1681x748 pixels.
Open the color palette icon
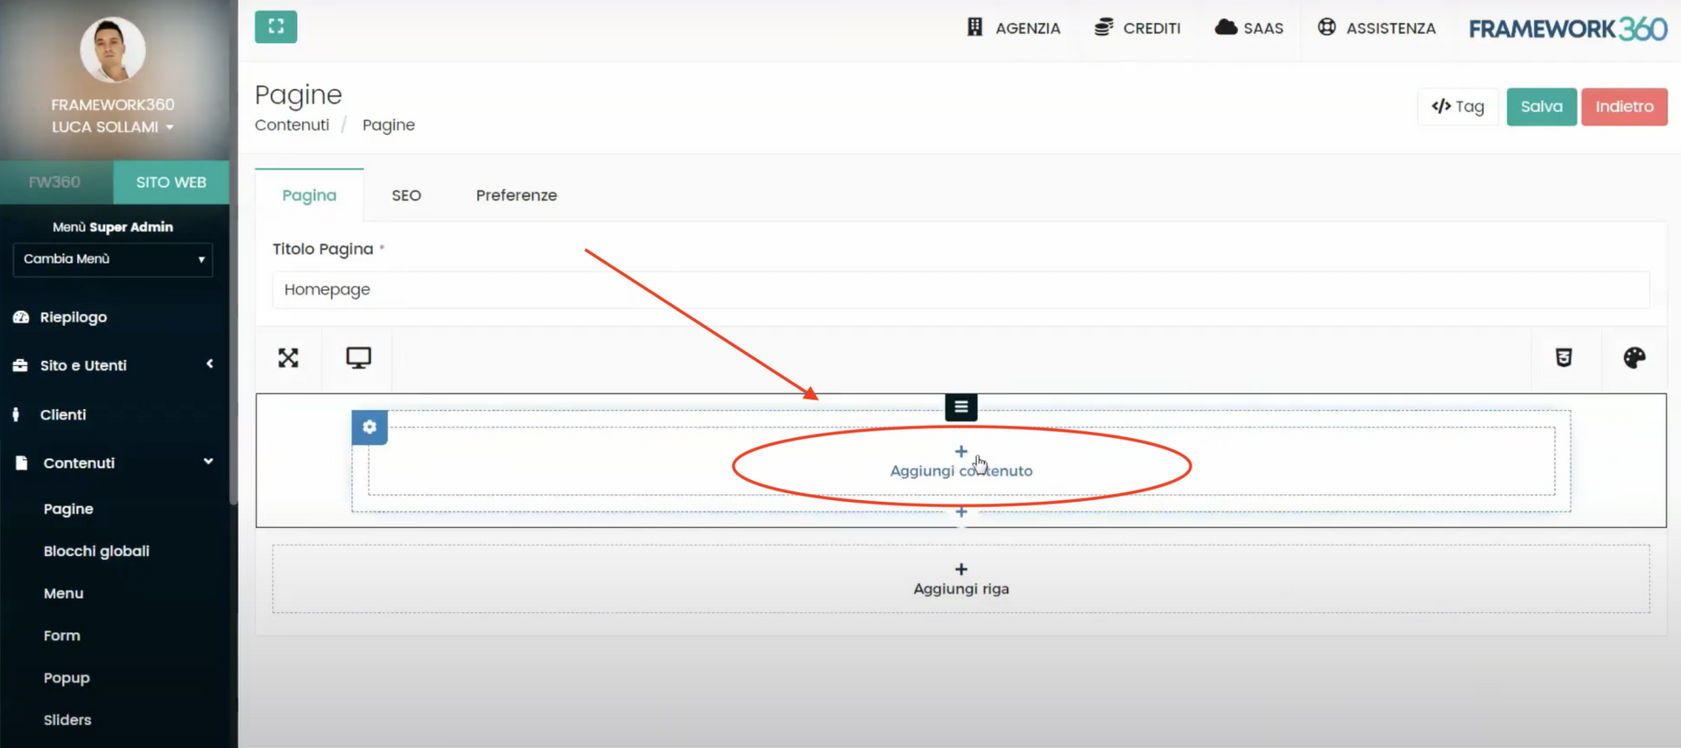pos(1634,357)
